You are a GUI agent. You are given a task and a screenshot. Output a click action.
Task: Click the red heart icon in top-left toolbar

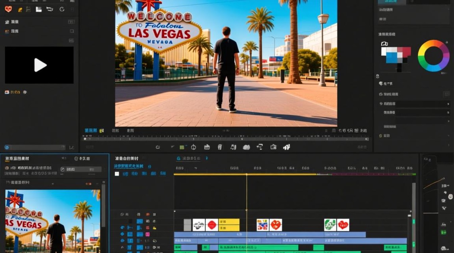[x=8, y=9]
